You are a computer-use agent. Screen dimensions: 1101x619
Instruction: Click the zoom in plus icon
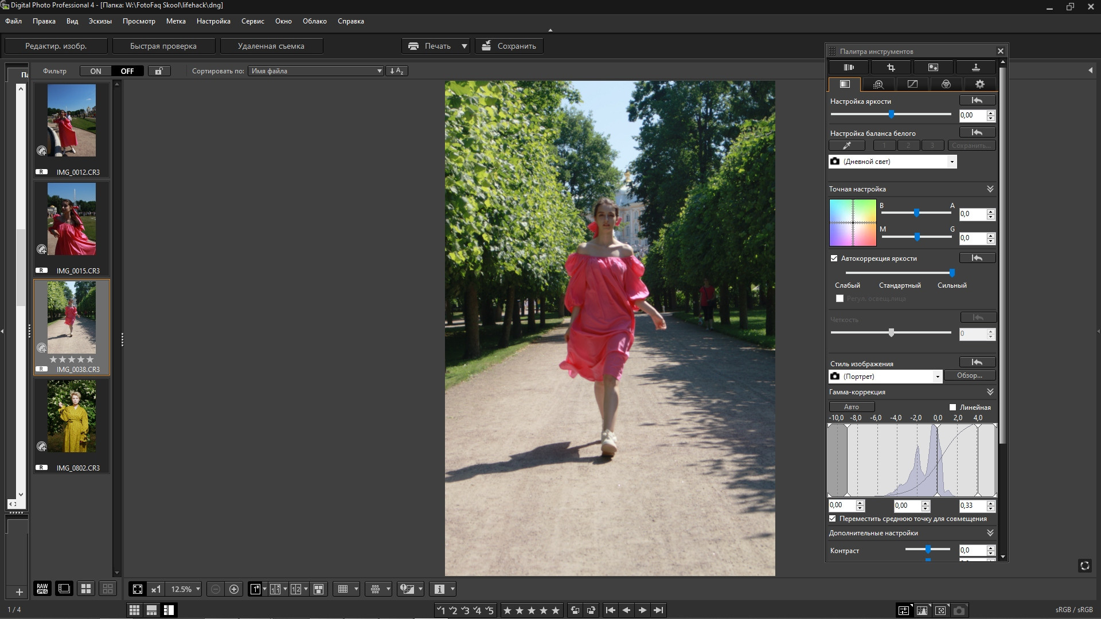tap(234, 589)
